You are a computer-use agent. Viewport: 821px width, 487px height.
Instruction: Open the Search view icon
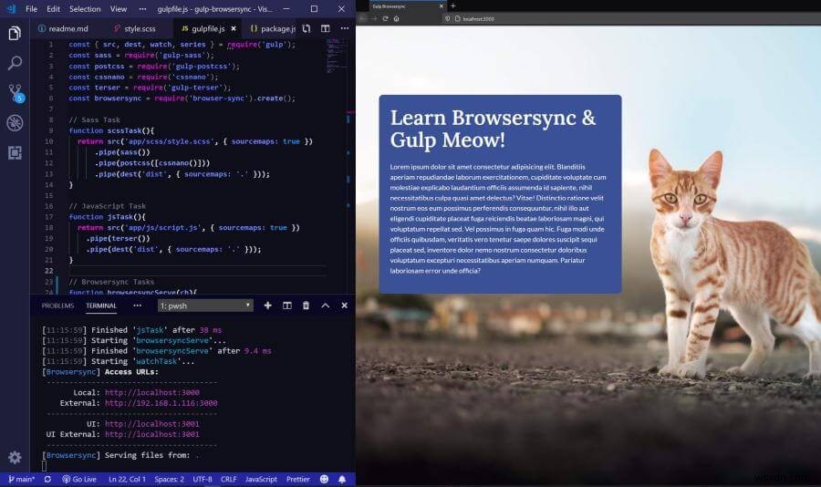(15, 63)
